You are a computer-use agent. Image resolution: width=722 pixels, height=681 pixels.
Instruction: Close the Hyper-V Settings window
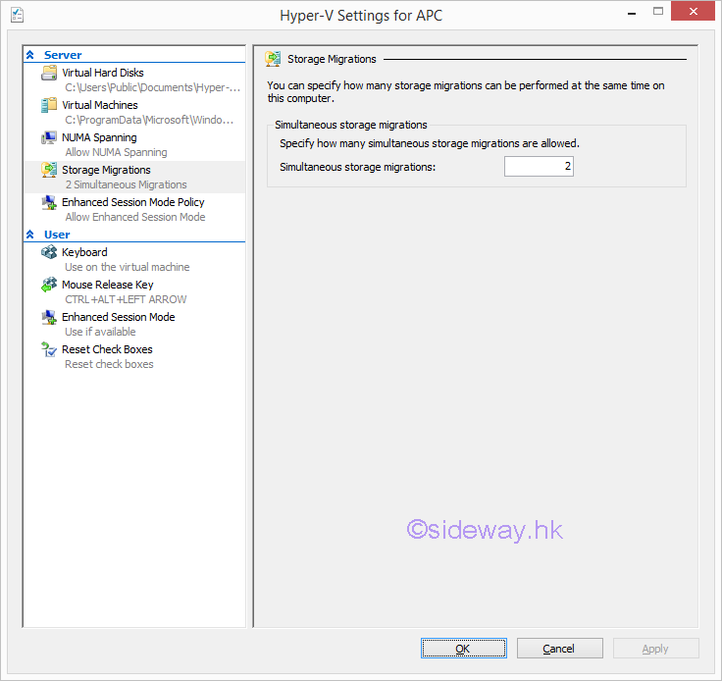[693, 12]
